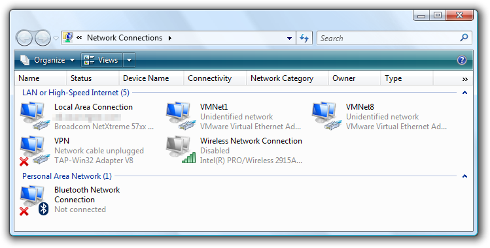490x248 pixels.
Task: Click the Refresh button beside address bar
Action: point(304,38)
